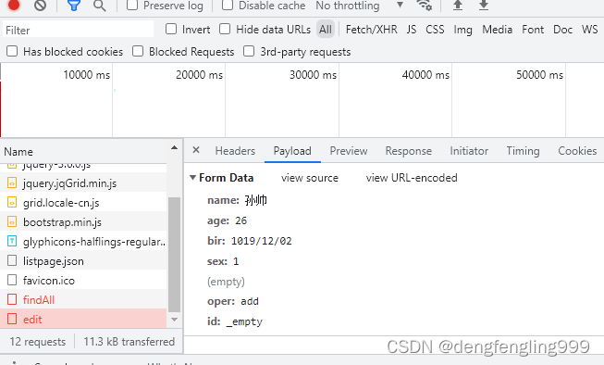This screenshot has width=604, height=365.
Task: Click the request list scroll-down arrow
Action: (174, 320)
